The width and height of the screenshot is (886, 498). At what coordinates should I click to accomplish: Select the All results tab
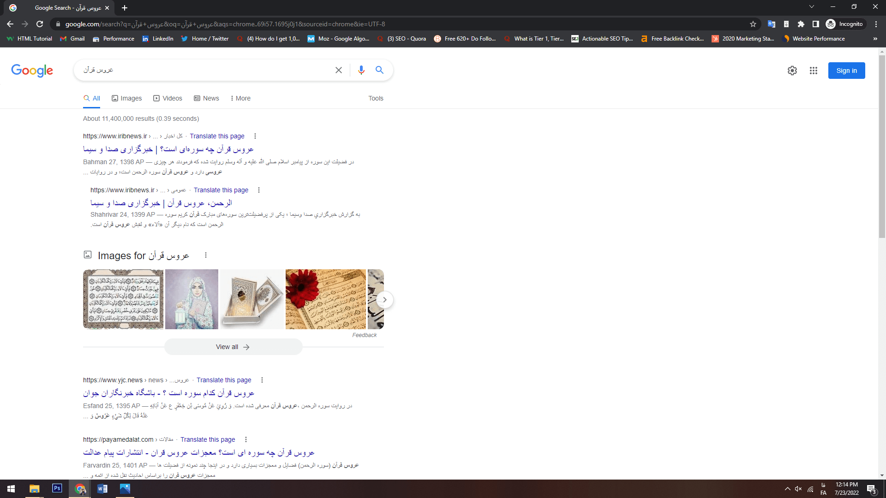pos(92,98)
